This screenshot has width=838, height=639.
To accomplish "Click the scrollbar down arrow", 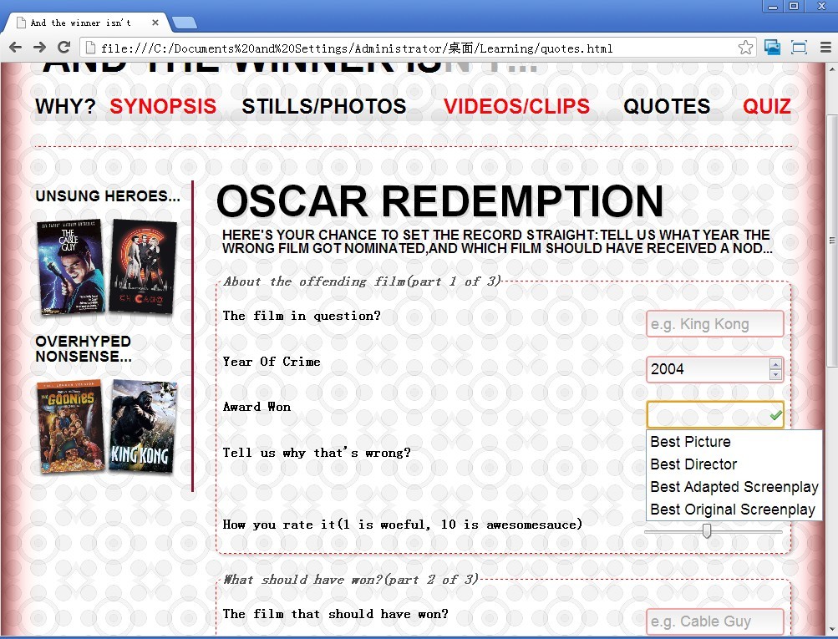I will point(832,628).
